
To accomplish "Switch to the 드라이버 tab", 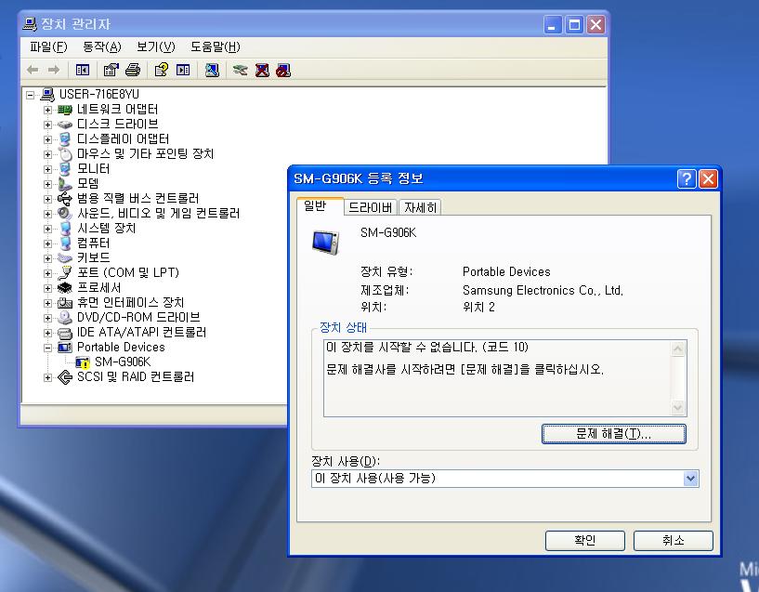I will click(371, 207).
